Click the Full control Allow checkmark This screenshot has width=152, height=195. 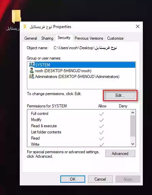coord(102,114)
